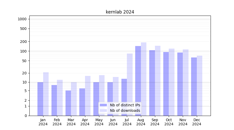This screenshot has height=130, width=234.
Task: Click the 1000 y-axis tick label
Action: [x=22, y=19]
